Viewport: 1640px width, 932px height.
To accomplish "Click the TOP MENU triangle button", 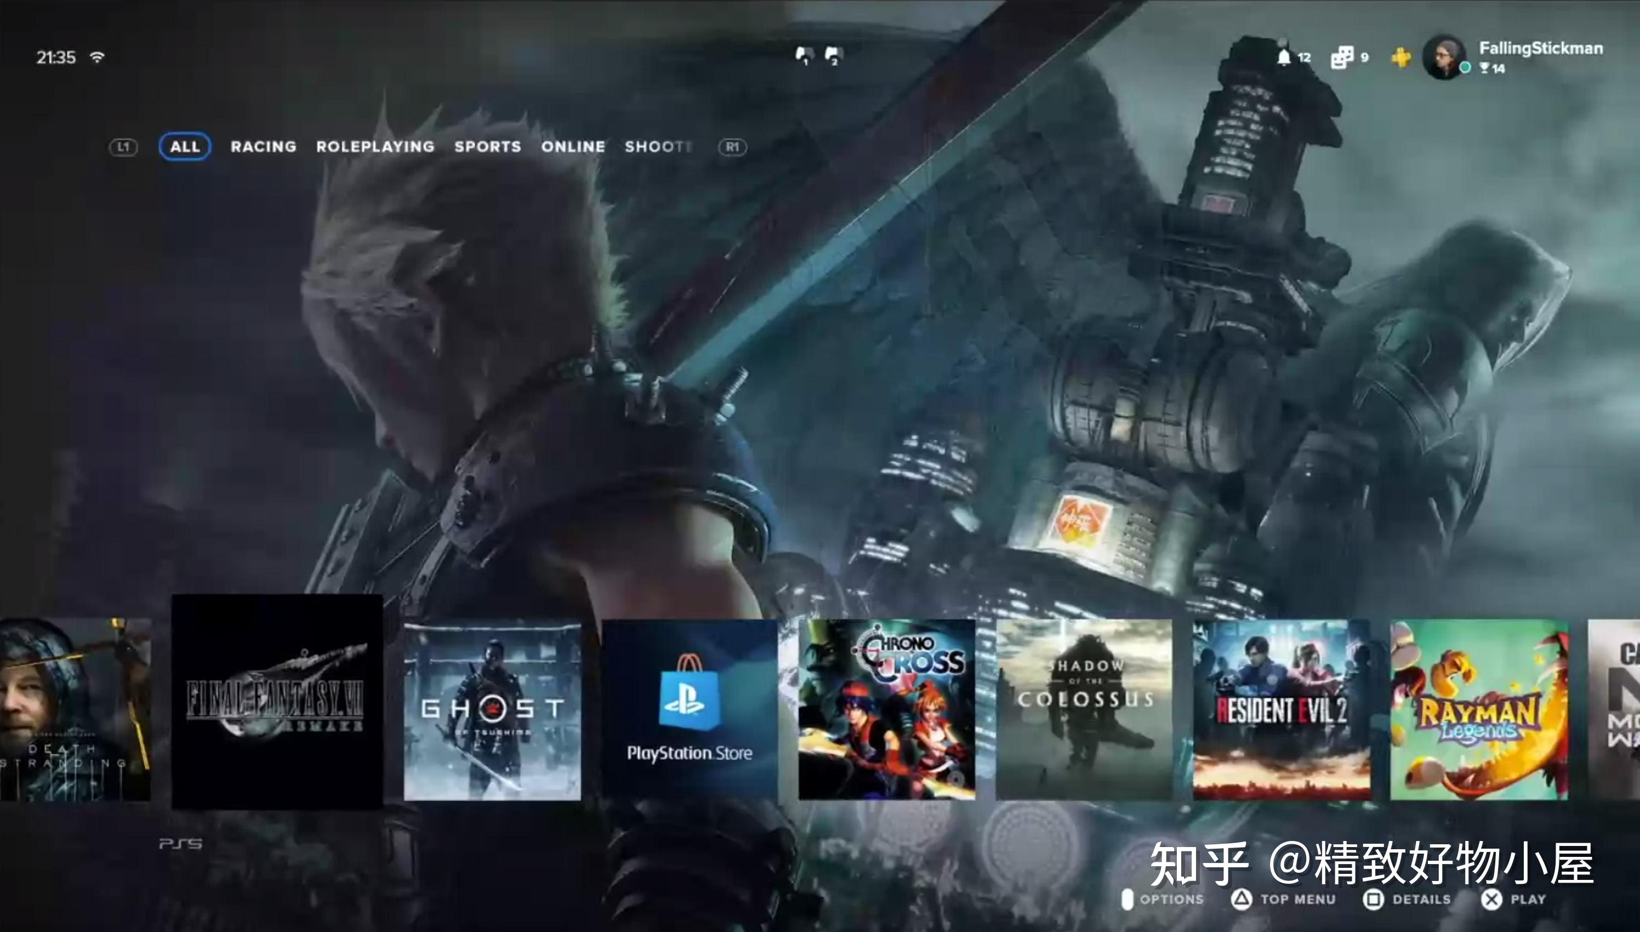I will coord(1242,899).
